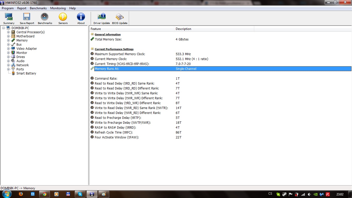This screenshot has width=352, height=198.
Task: Select Four Activate Window (tFAW) row
Action: [x=221, y=137]
